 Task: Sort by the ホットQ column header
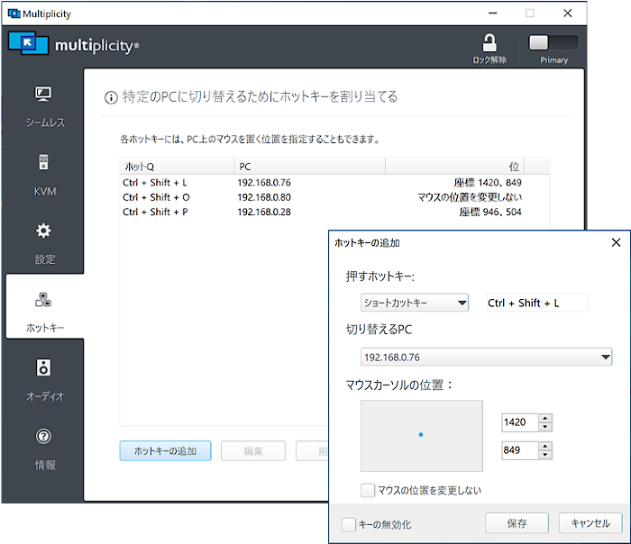click(x=177, y=167)
